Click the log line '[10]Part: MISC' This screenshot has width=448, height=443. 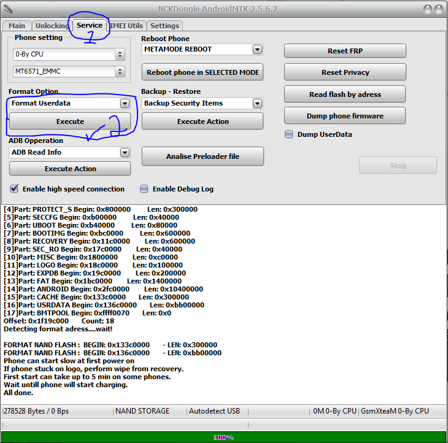point(91,257)
